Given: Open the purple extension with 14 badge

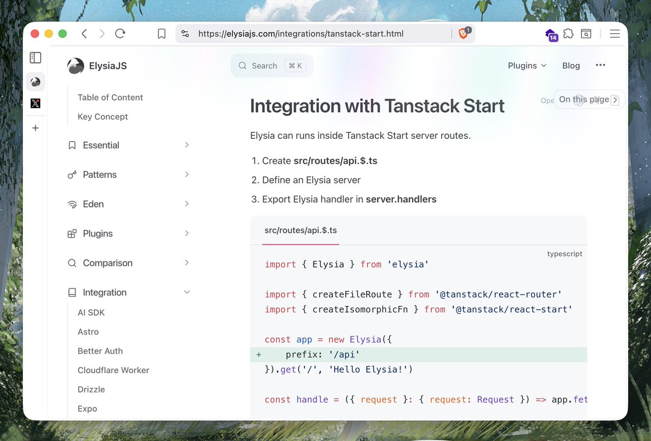Looking at the screenshot, I should (551, 34).
